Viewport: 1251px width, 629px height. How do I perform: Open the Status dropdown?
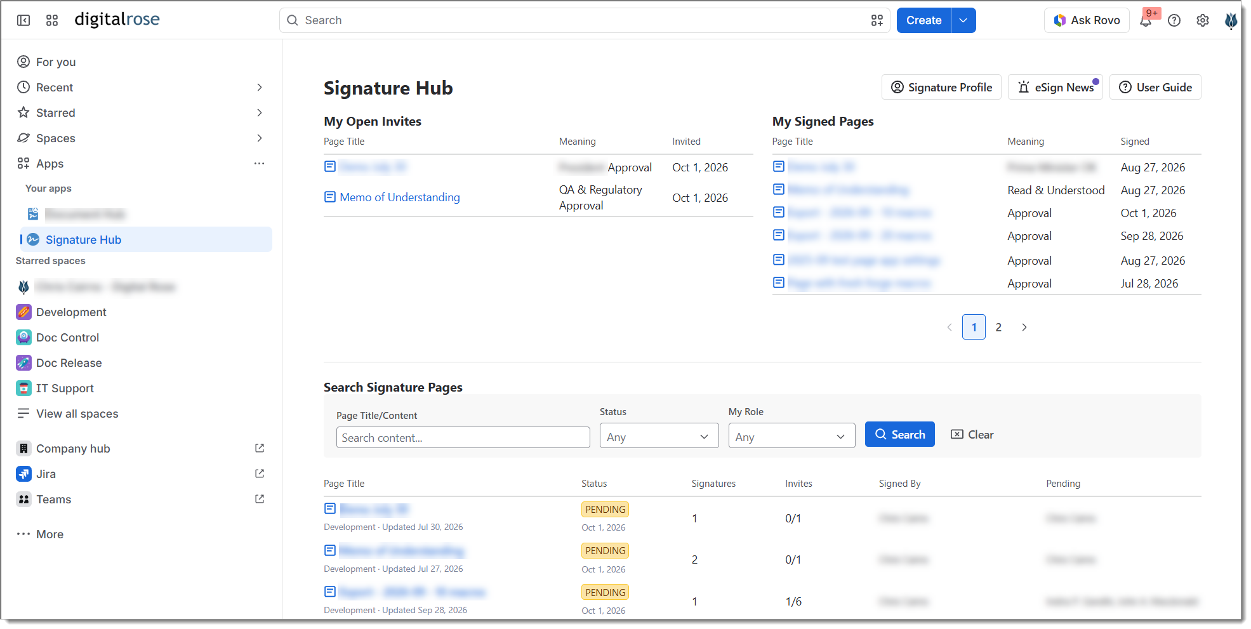coord(659,436)
